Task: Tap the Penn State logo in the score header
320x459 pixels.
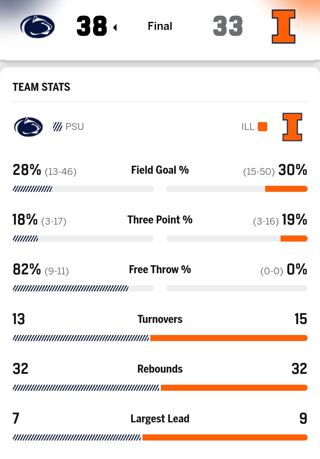Action: [x=37, y=26]
